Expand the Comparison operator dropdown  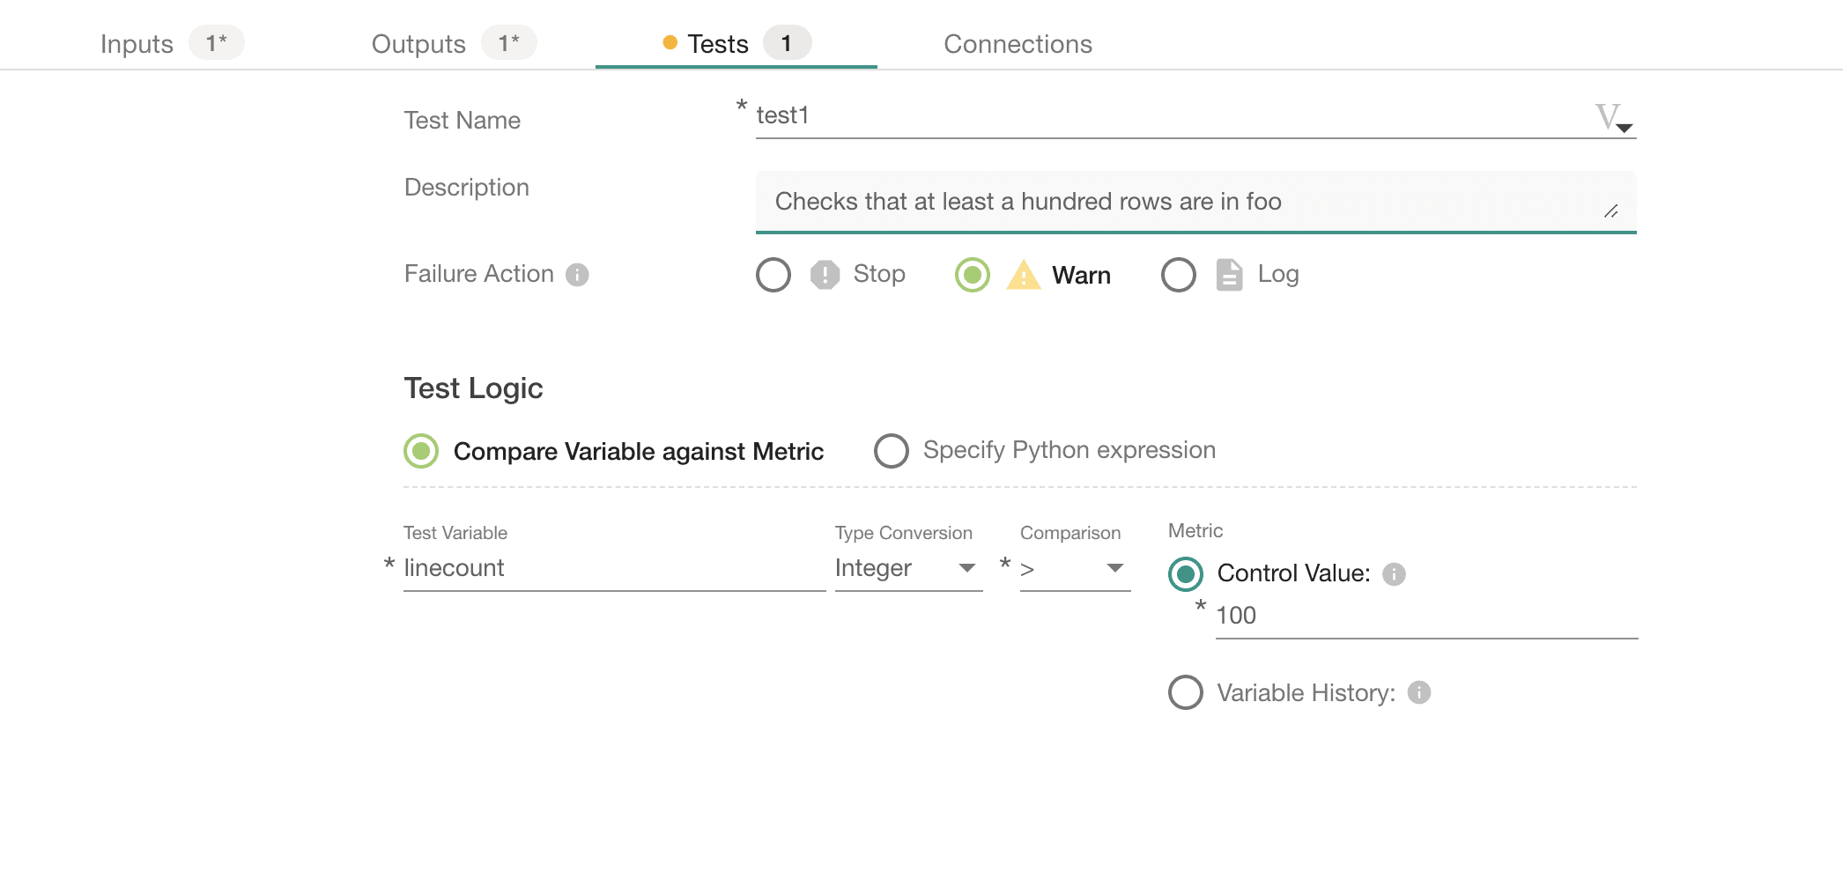pos(1074,569)
